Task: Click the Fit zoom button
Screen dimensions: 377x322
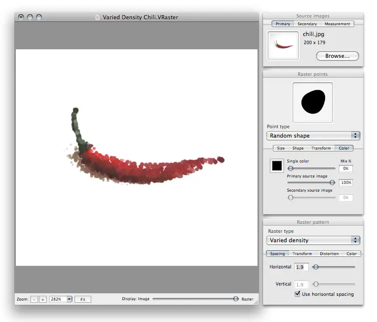Action: coord(83,299)
